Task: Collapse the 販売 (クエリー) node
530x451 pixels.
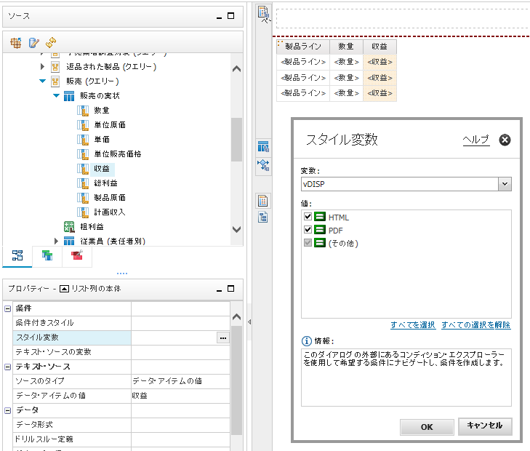Action: (43, 81)
